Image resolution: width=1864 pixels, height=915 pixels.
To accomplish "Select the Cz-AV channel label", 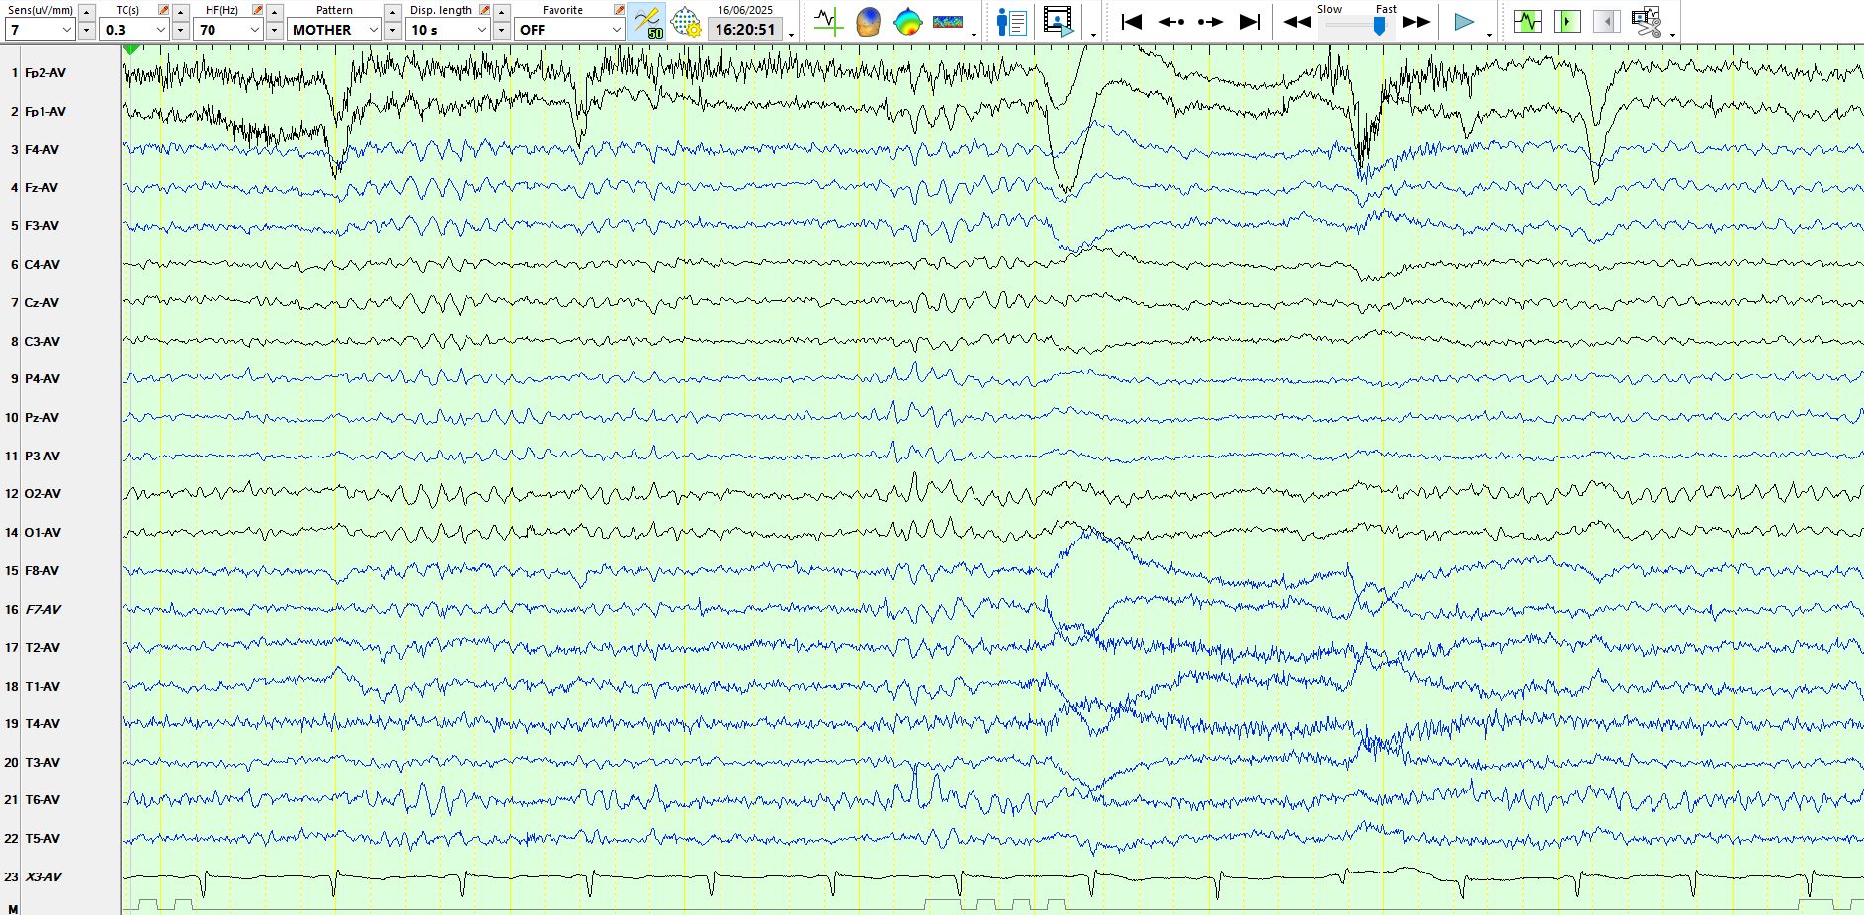I will pyautogui.click(x=42, y=303).
